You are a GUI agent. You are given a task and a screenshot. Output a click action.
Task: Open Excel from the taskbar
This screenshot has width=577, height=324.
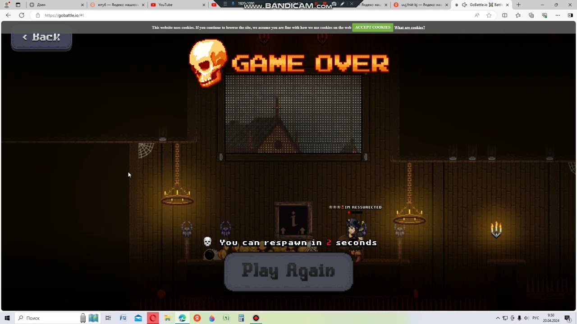pyautogui.click(x=226, y=318)
